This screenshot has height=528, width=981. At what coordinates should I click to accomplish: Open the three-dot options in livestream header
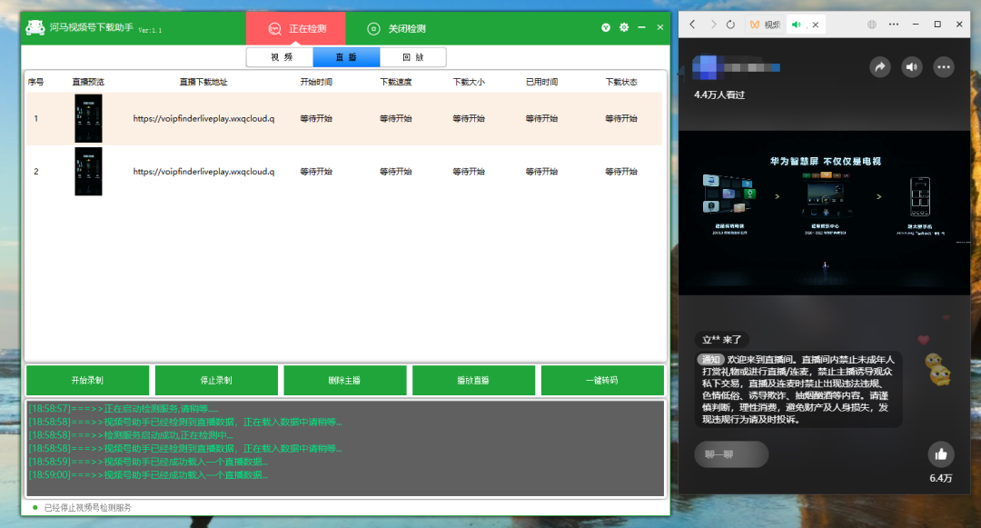(x=944, y=66)
